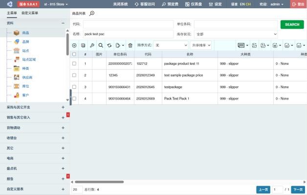
Task: Select 客户 customer icon
Action: [17, 95]
